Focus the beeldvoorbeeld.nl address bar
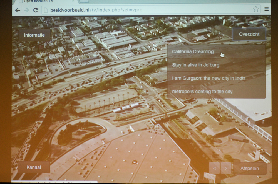 point(151,10)
